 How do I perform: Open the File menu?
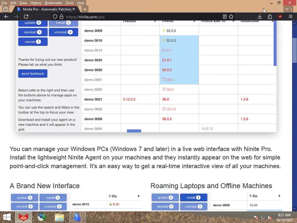coord(4,3)
